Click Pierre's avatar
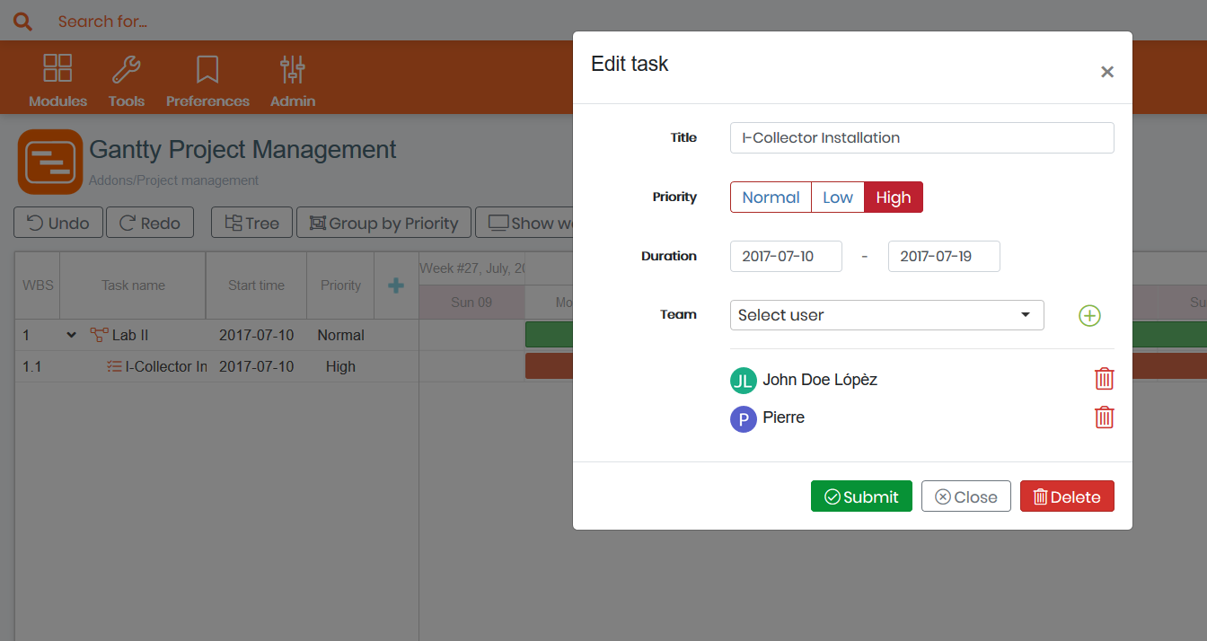 (744, 418)
